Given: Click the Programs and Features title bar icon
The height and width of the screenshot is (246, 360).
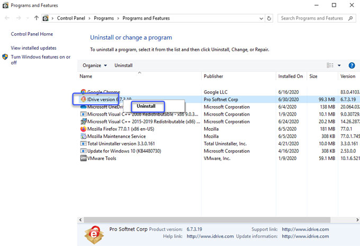Looking at the screenshot, I should click(x=5, y=5).
